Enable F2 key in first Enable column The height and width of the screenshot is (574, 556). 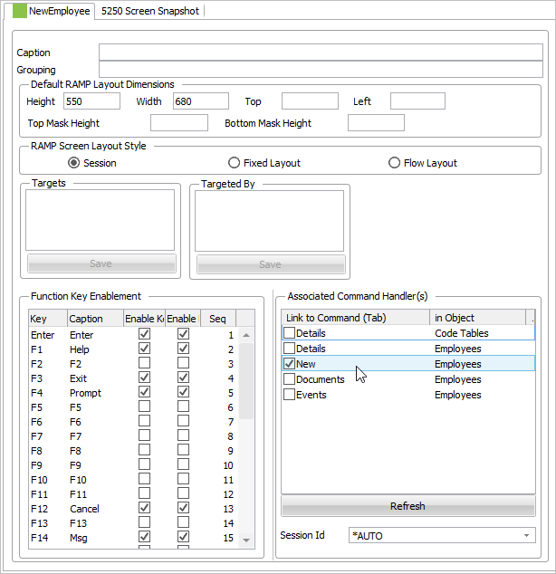click(x=144, y=363)
